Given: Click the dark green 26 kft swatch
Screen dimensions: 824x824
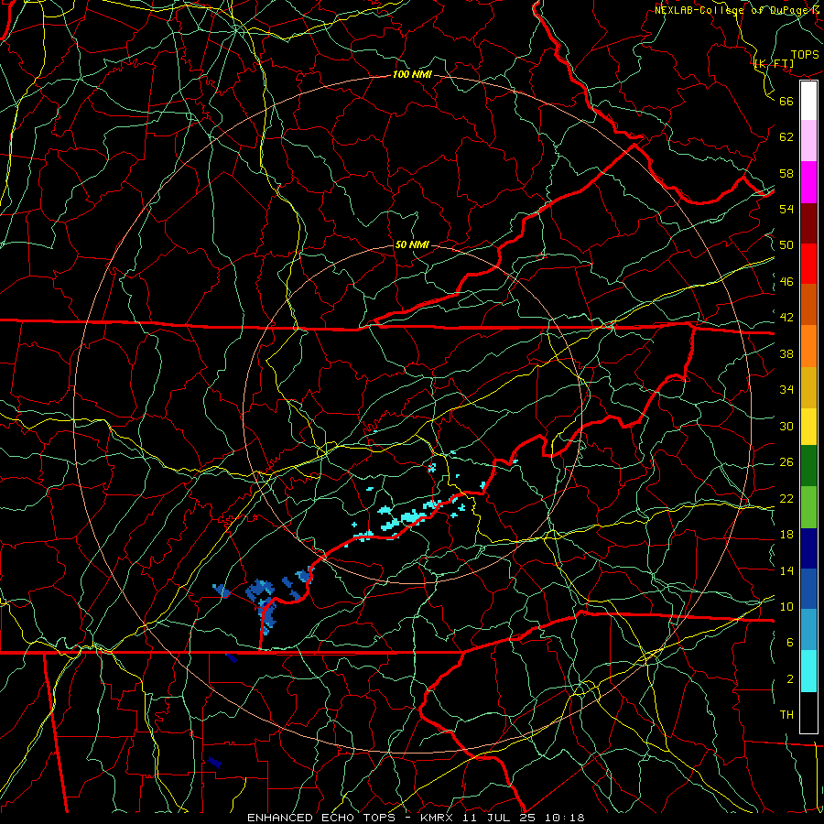Looking at the screenshot, I should point(808,466).
